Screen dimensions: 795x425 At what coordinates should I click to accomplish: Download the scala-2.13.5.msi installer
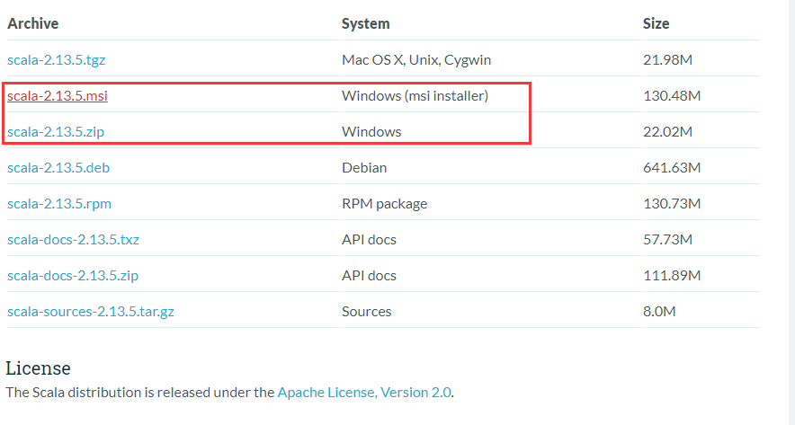coord(58,96)
